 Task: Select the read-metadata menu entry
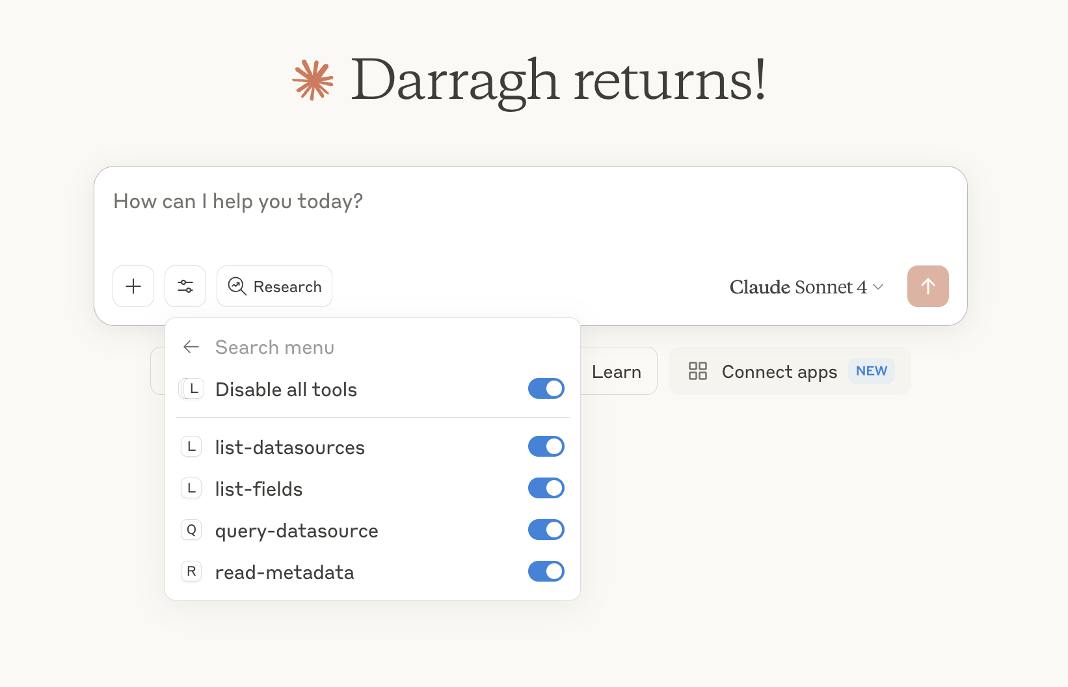coord(284,572)
